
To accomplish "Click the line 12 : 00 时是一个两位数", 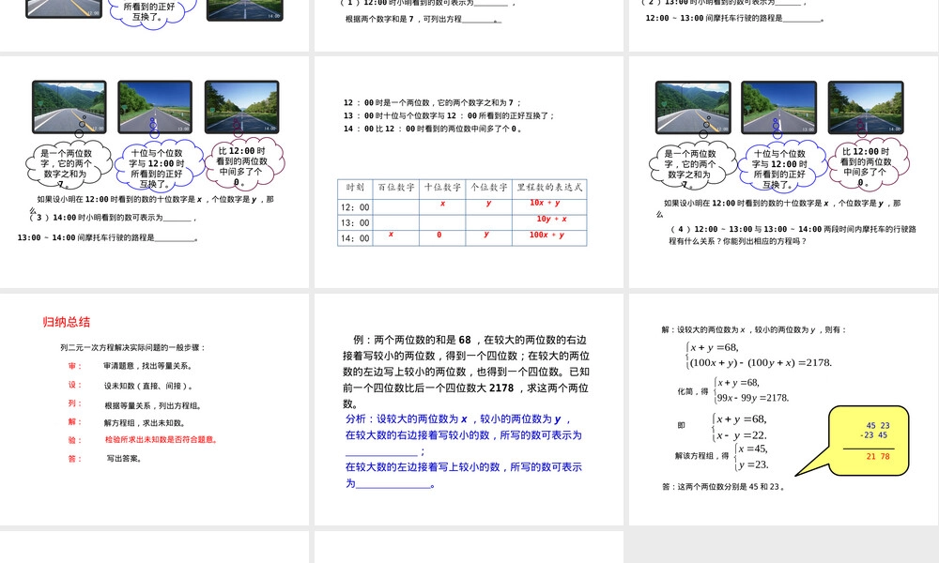I will tap(432, 102).
